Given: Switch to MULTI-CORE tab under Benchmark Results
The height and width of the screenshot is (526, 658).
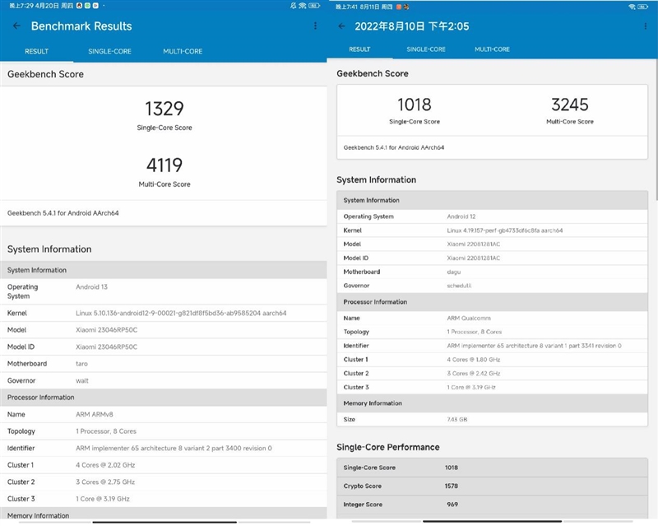Looking at the screenshot, I should click(x=183, y=51).
